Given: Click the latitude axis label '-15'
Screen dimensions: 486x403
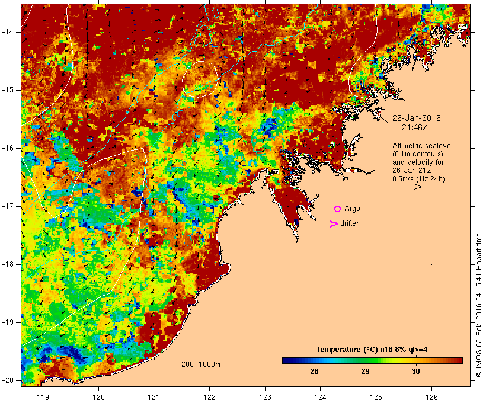Looking at the screenshot, I should 7,90.
